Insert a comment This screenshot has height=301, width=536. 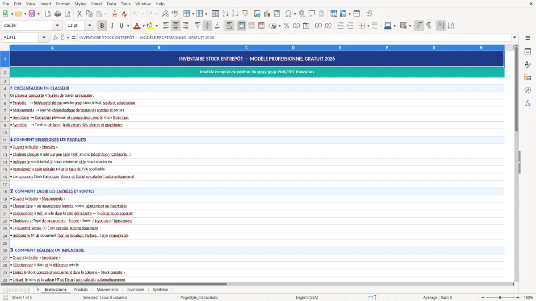point(312,14)
